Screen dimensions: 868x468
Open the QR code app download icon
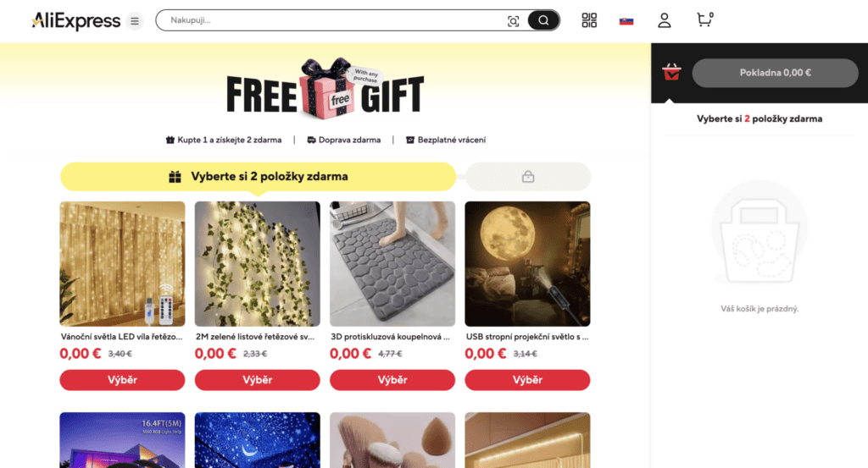[x=589, y=20]
